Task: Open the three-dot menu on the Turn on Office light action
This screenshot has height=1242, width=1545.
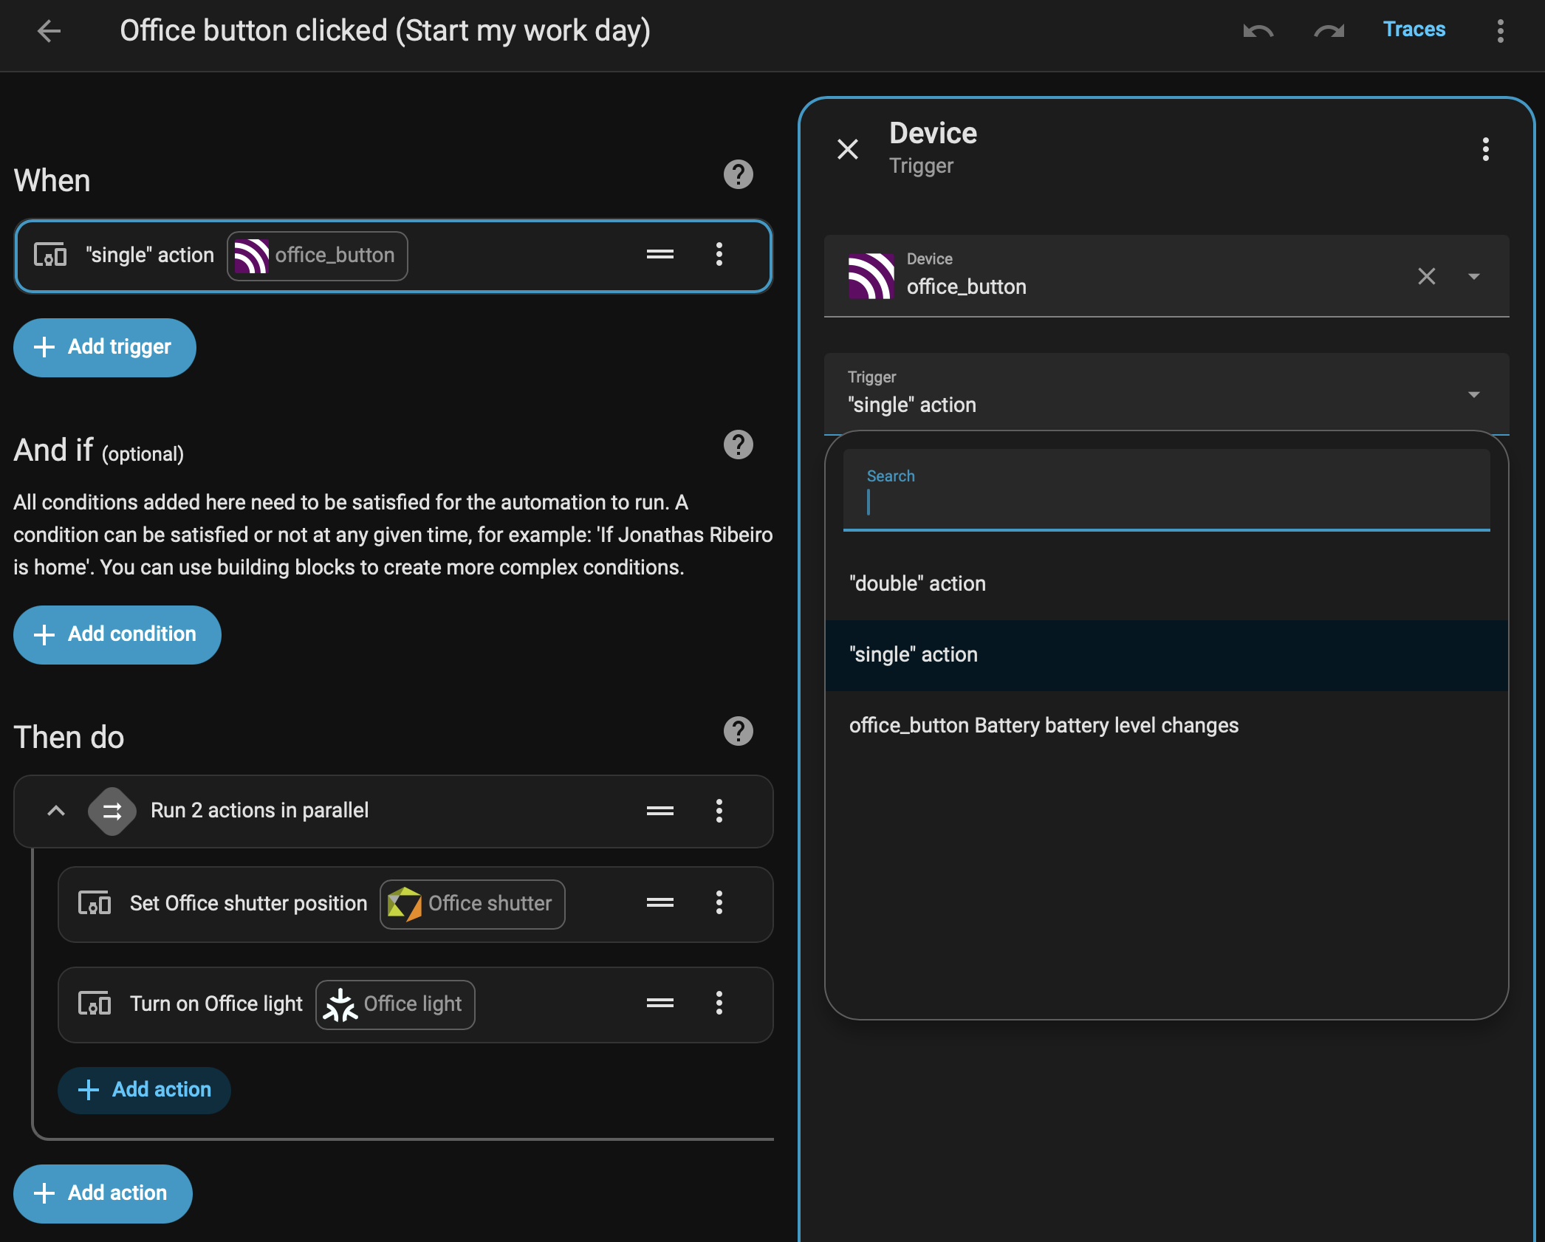Action: [x=719, y=1004]
